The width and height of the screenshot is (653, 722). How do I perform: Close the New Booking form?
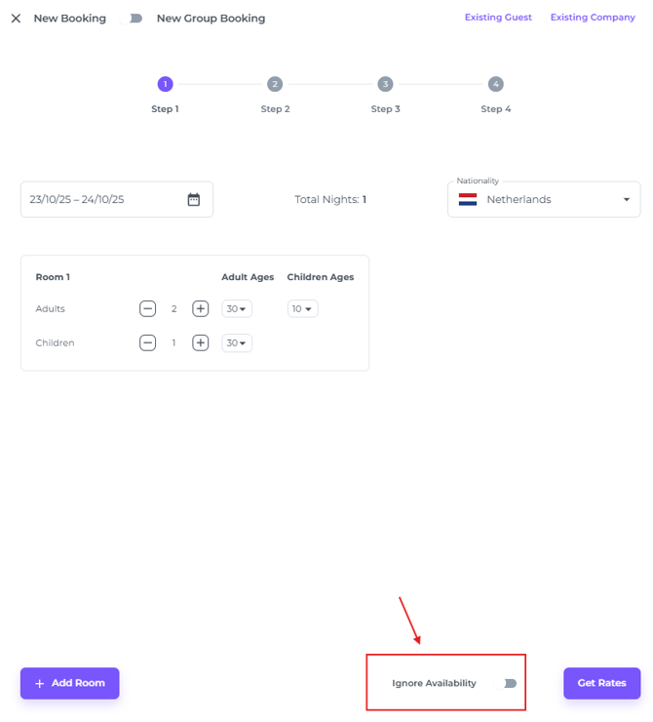(x=16, y=19)
